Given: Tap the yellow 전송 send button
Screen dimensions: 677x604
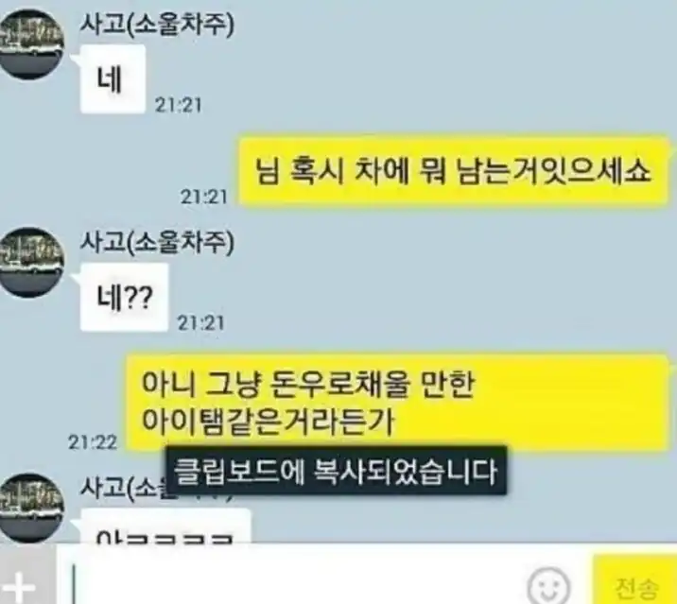Looking at the screenshot, I should tap(635, 579).
